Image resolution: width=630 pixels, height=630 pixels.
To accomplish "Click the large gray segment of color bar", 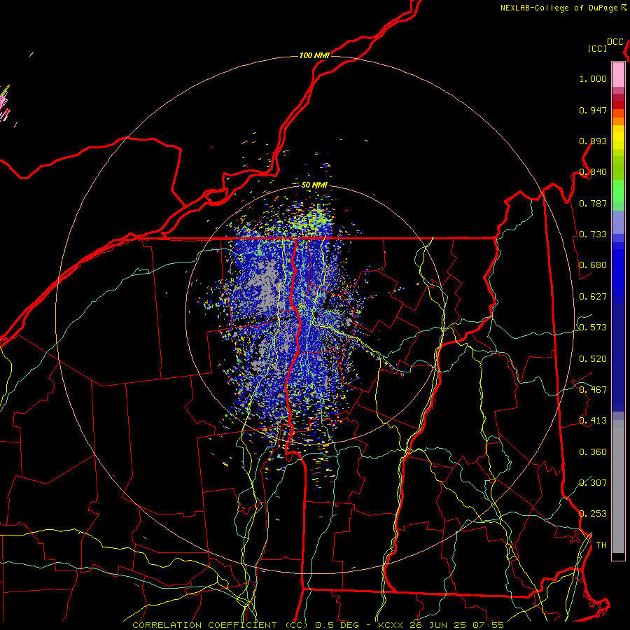I will coord(618,486).
